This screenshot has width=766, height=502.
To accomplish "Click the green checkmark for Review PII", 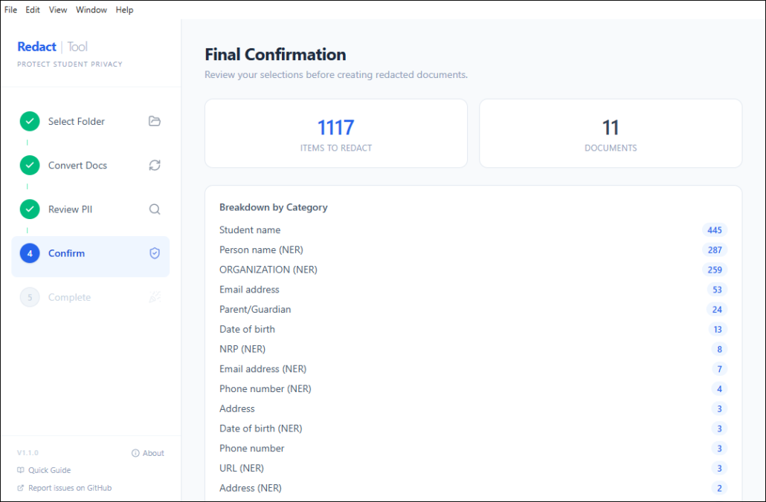I will point(30,209).
